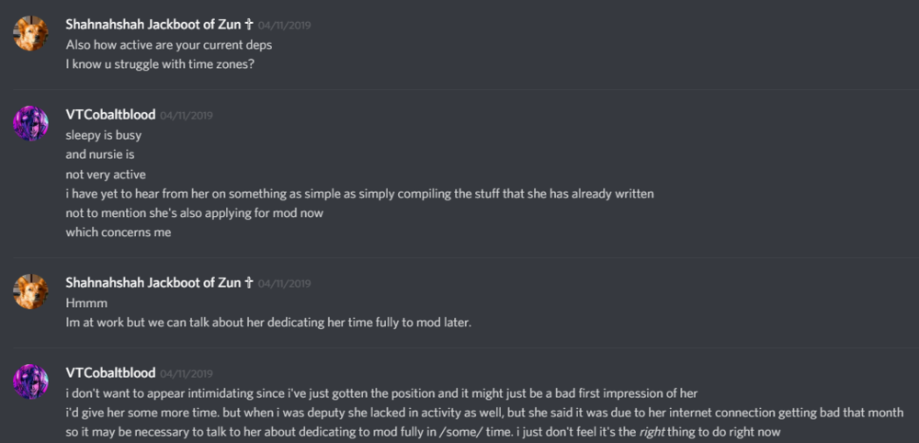Screen dimensions: 919x443
Task: Click the dog avatar beside "Also how active" message
Action: (30, 34)
